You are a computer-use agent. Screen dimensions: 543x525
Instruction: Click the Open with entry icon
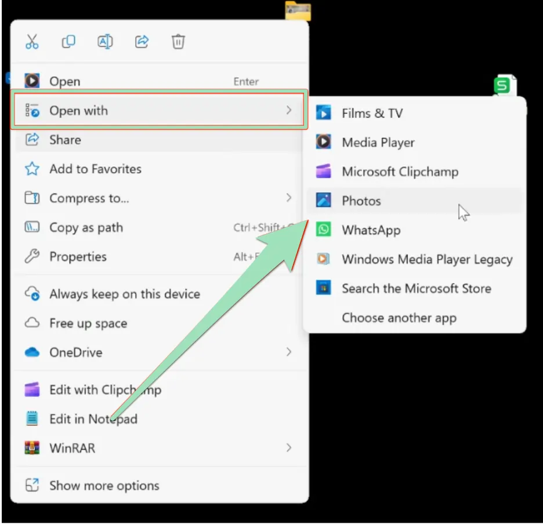(32, 110)
